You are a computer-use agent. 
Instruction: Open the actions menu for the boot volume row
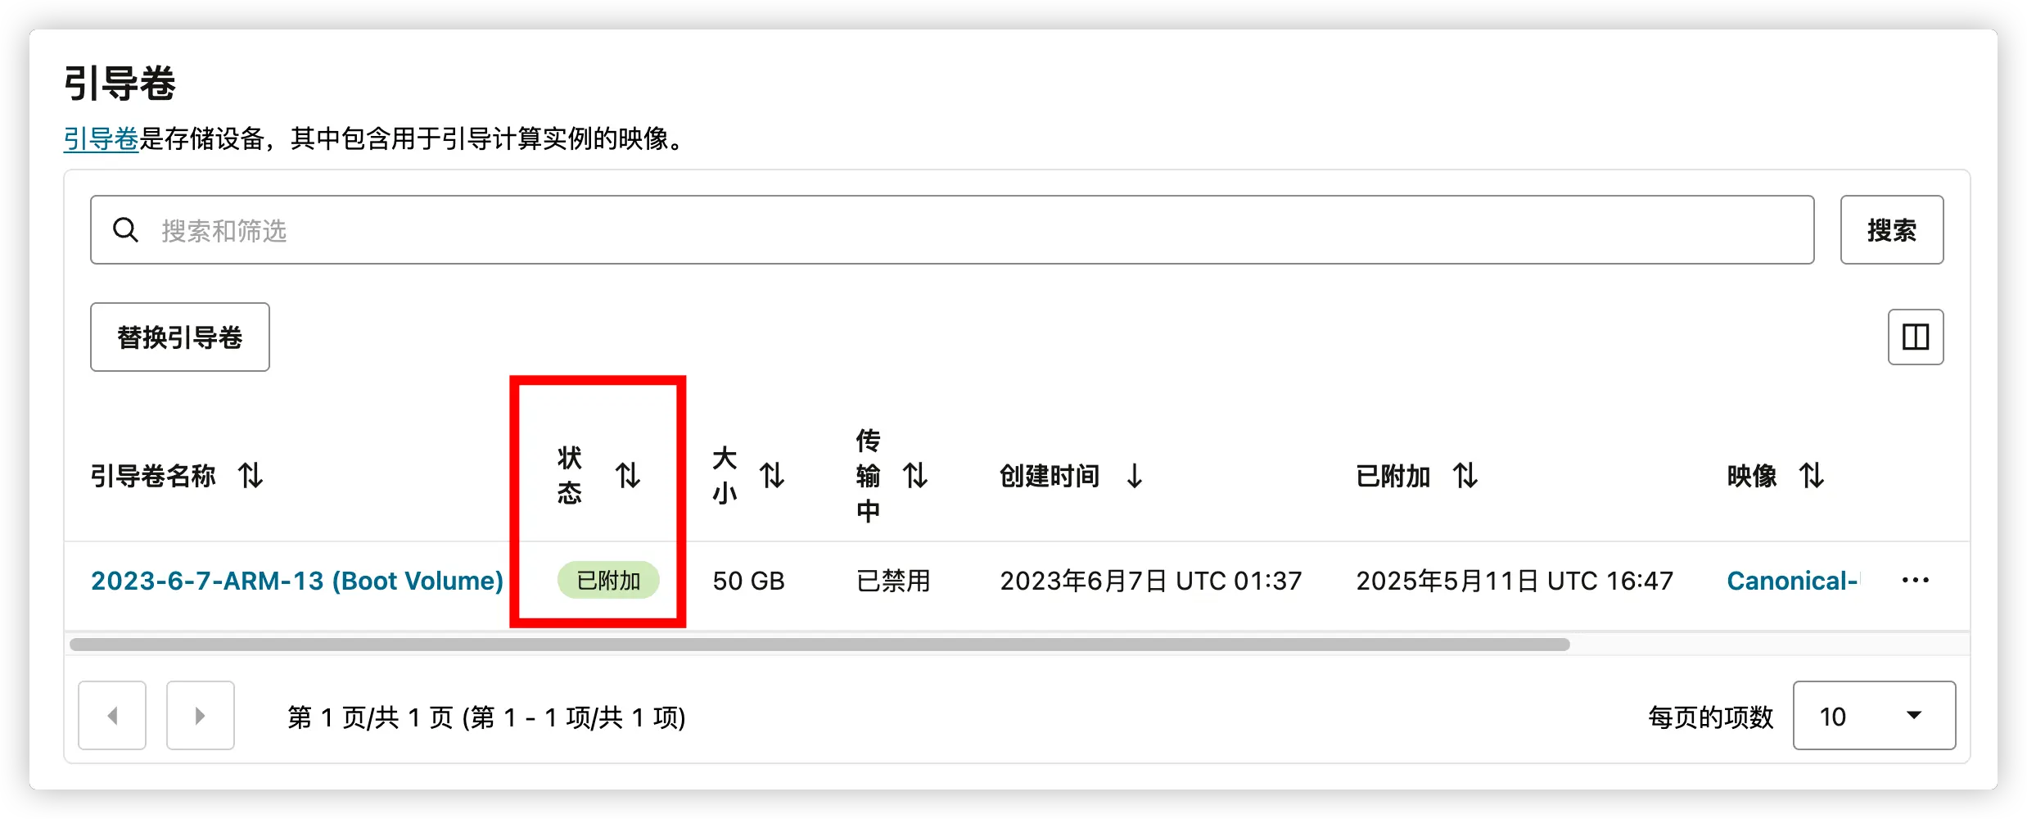click(1915, 580)
